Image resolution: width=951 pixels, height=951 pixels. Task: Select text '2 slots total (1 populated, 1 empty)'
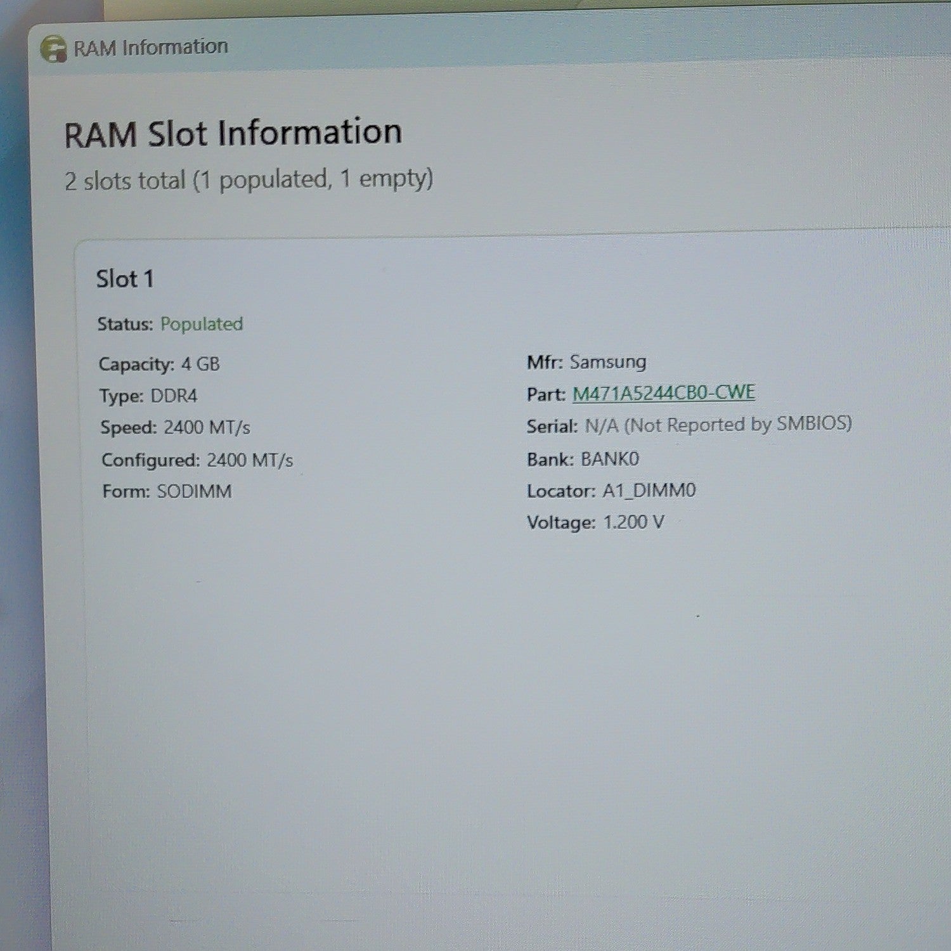click(x=249, y=180)
